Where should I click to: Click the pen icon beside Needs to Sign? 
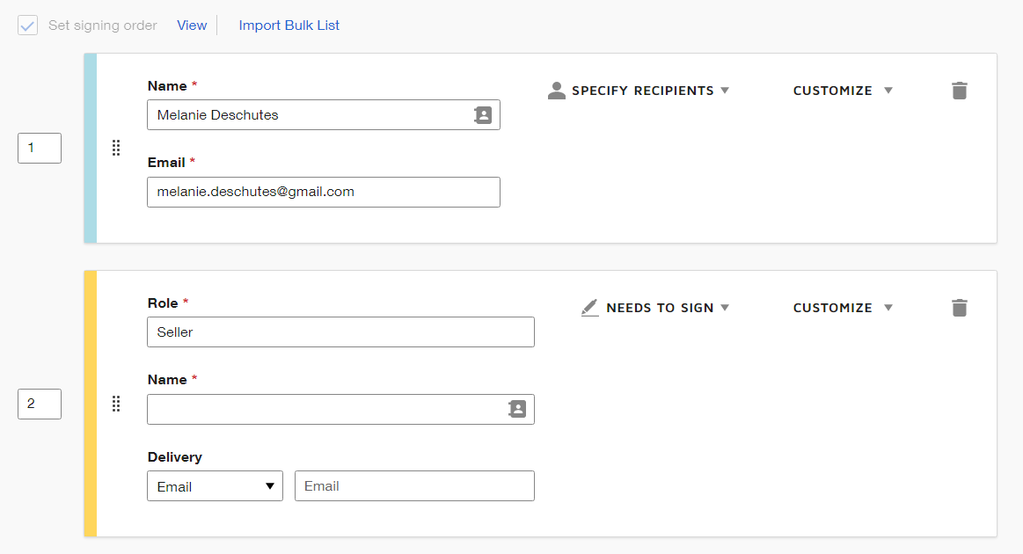pyautogui.click(x=589, y=308)
